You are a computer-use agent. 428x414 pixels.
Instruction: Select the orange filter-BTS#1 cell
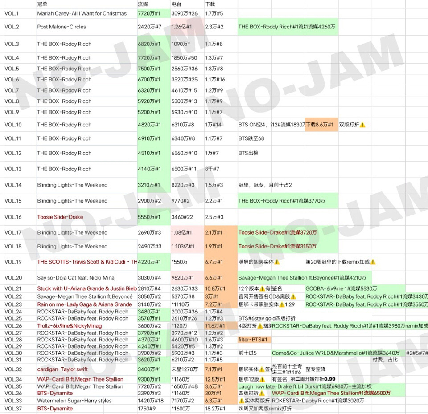(x=255, y=340)
